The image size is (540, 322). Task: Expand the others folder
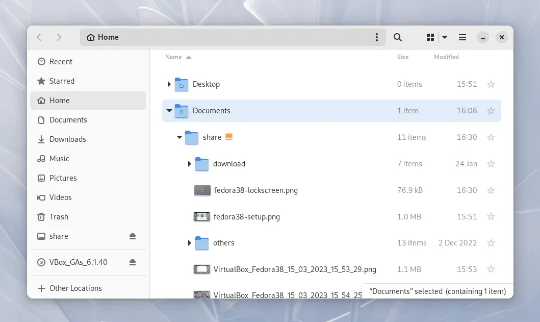click(189, 243)
